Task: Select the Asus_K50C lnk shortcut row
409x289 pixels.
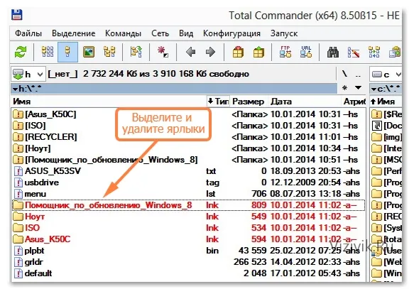Action: click(187, 239)
